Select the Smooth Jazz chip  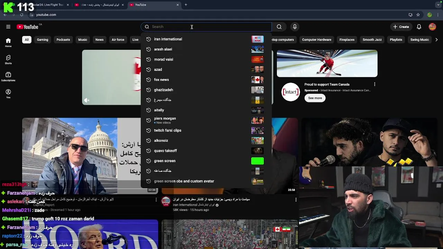point(372,40)
